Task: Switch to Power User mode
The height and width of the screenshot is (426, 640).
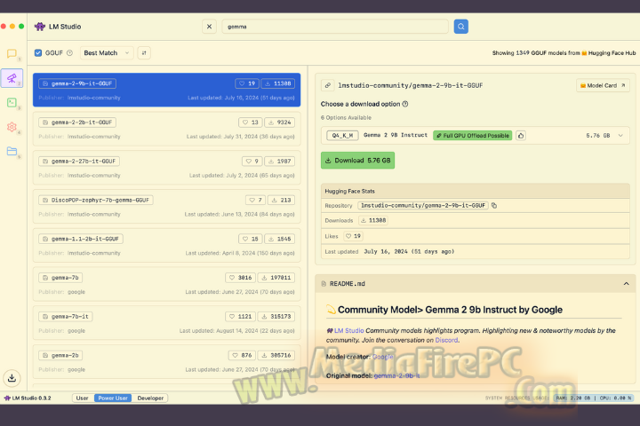Action: coord(113,398)
